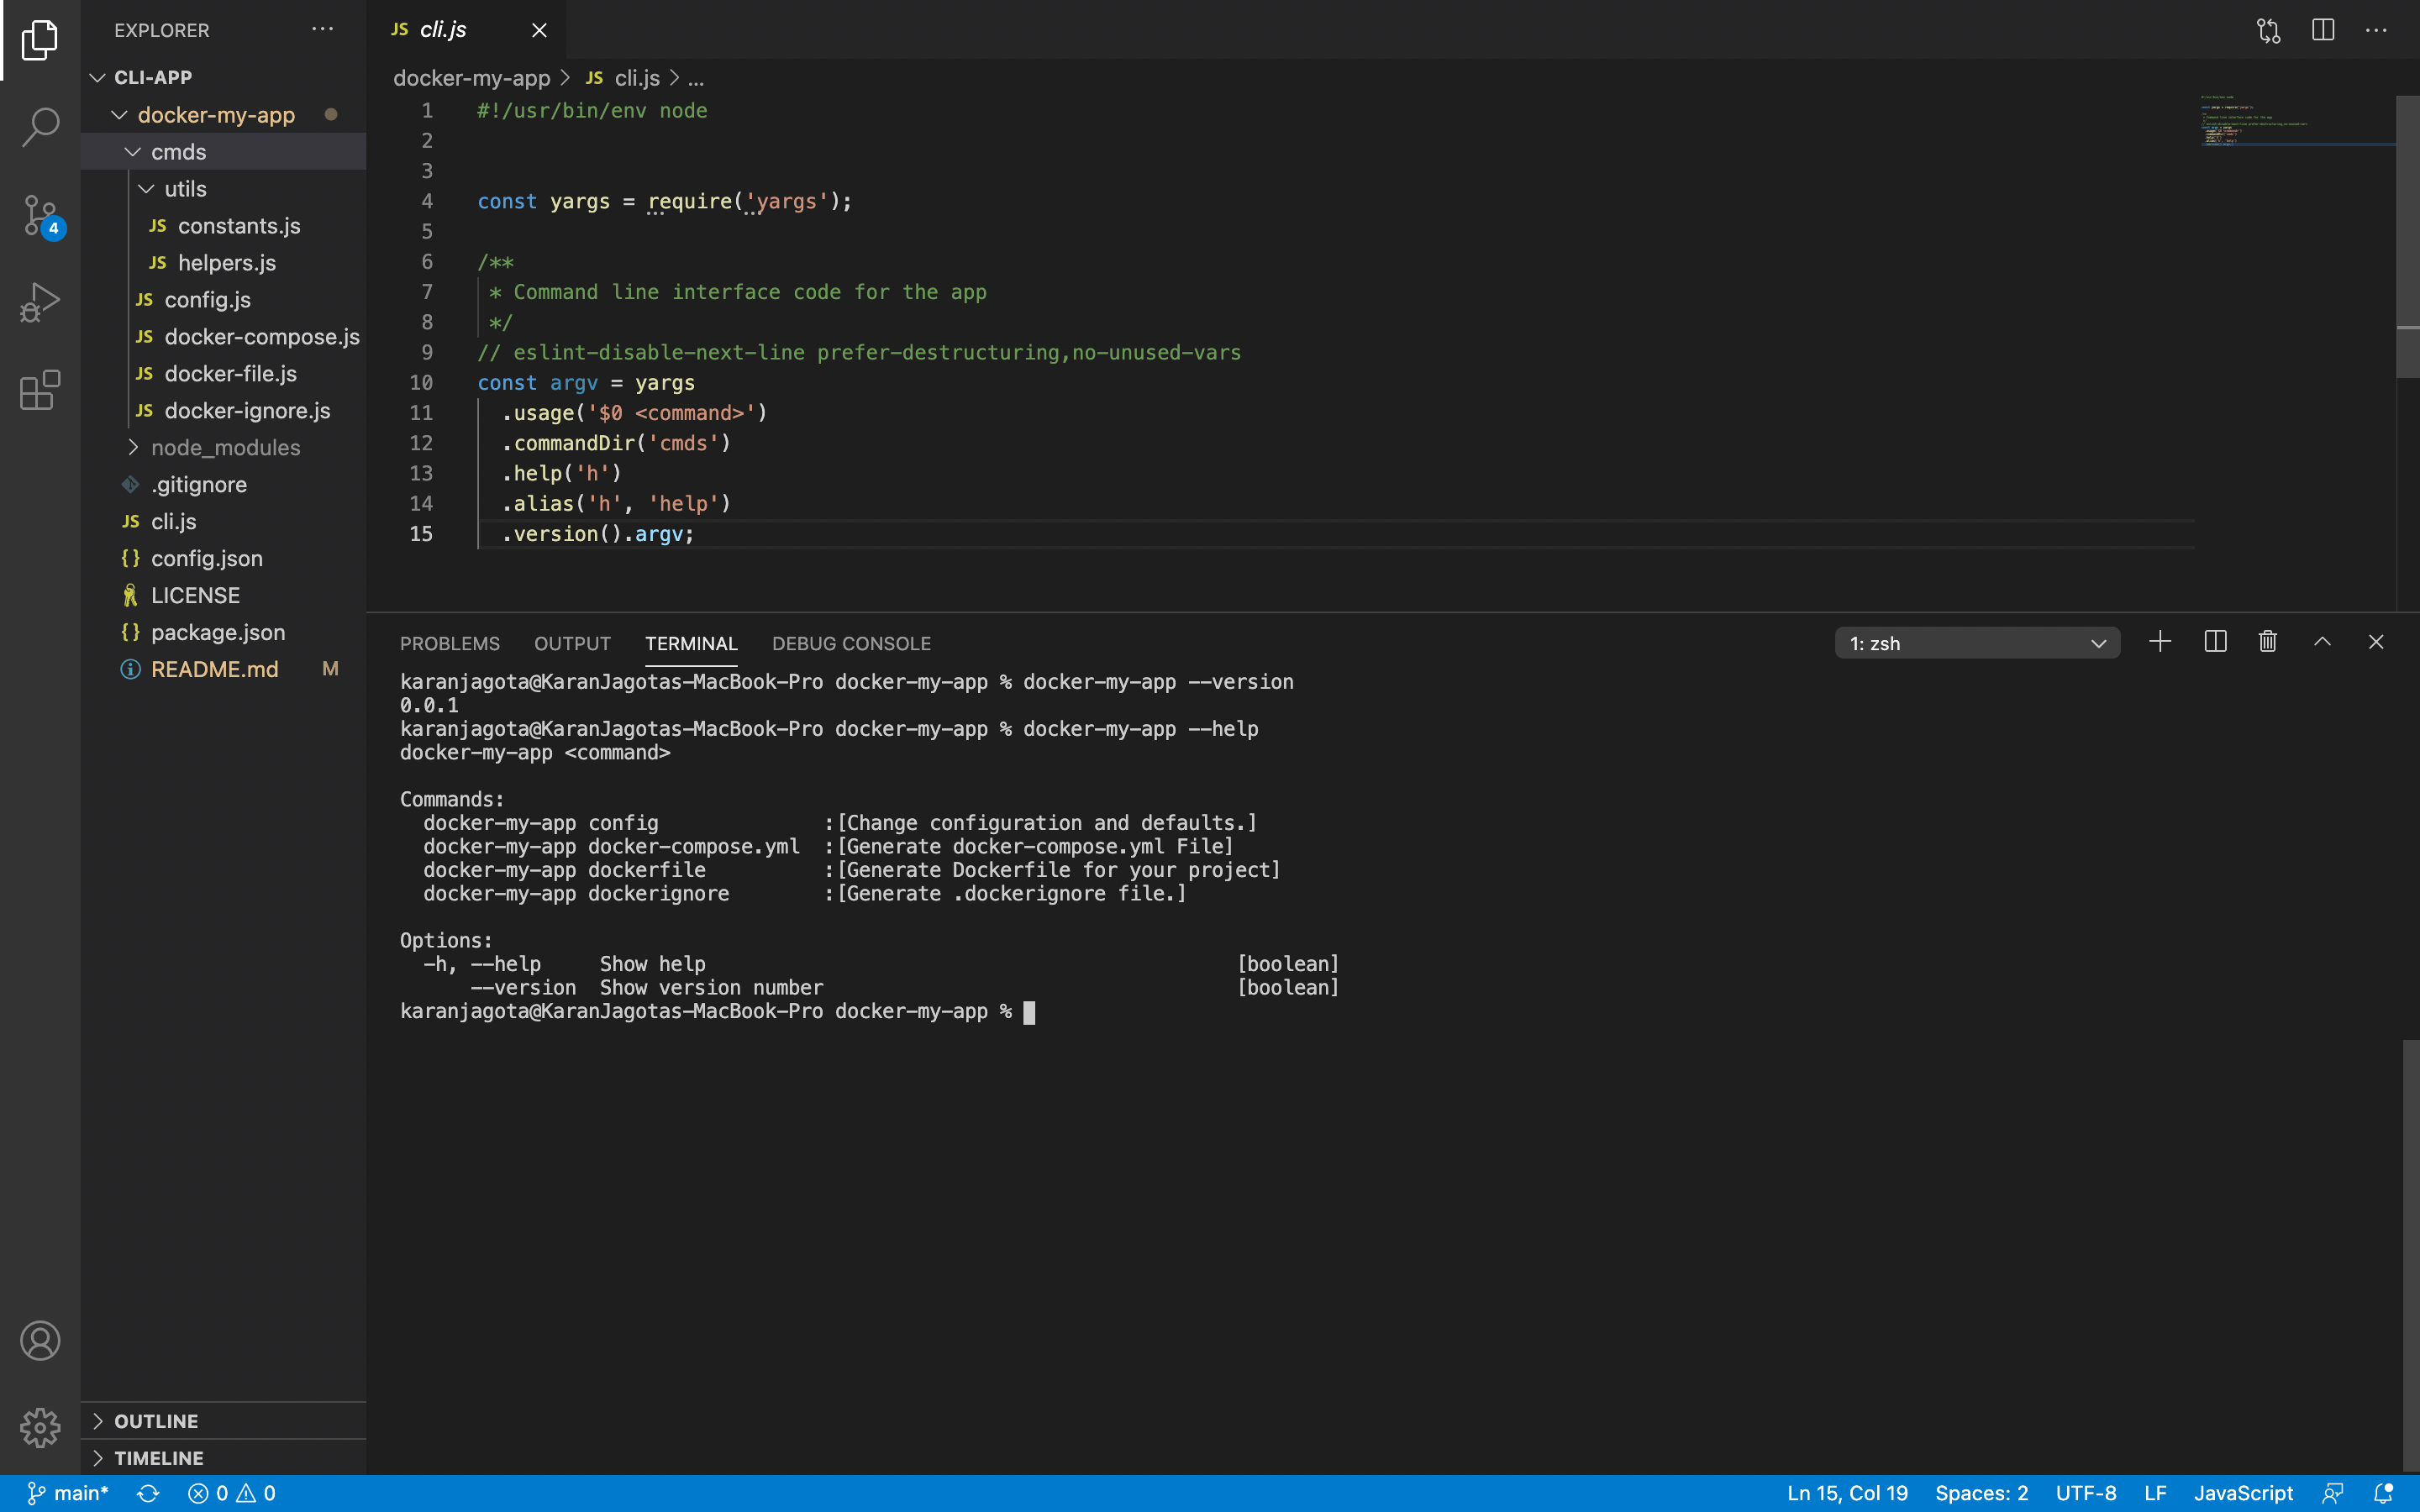The width and height of the screenshot is (2420, 1512).
Task: Toggle maximized terminal panel size chevron
Action: coord(2322,642)
